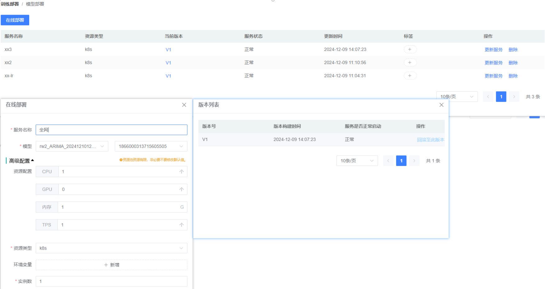
Task: Increase the TPS value with its arrow
Action: [x=181, y=225]
